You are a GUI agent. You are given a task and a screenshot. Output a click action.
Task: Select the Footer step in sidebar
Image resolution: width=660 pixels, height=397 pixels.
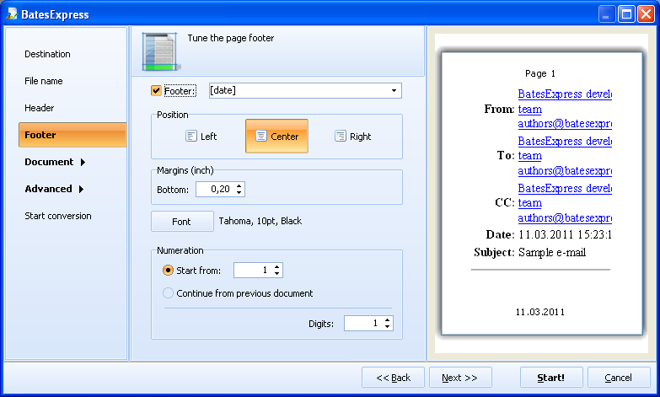click(x=72, y=135)
